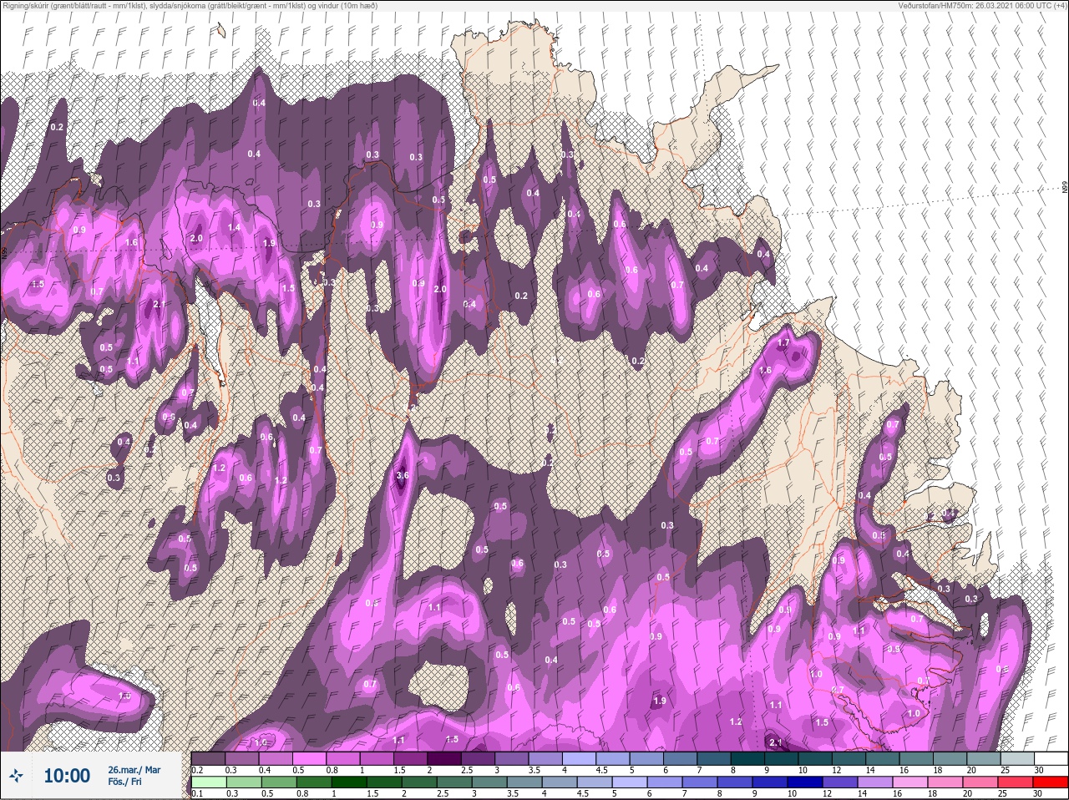
Task: Click the 1.4 precipitation value on map
Action: pos(235,227)
